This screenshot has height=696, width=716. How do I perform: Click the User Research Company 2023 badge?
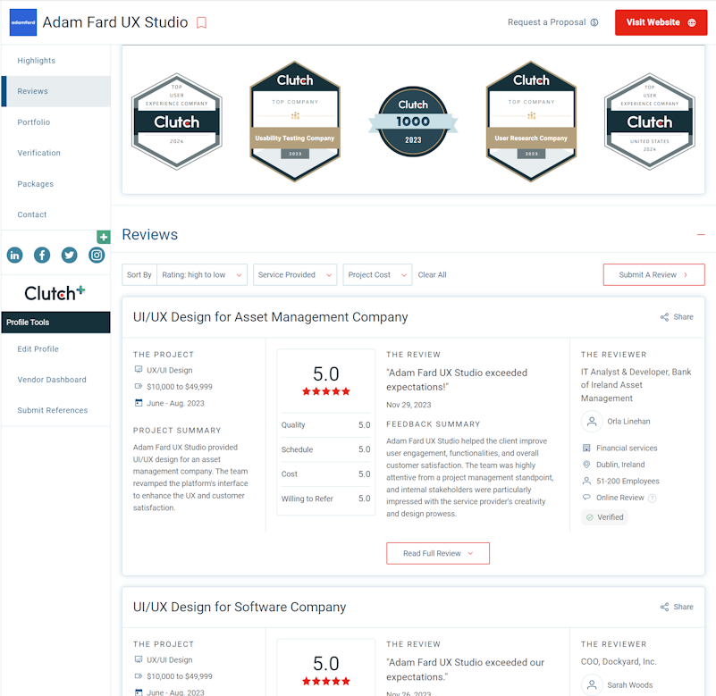click(x=531, y=122)
